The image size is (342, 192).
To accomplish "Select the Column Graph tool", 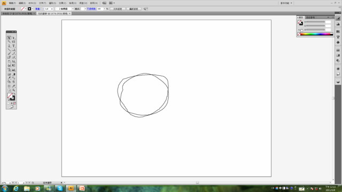I will click(x=13, y=70).
